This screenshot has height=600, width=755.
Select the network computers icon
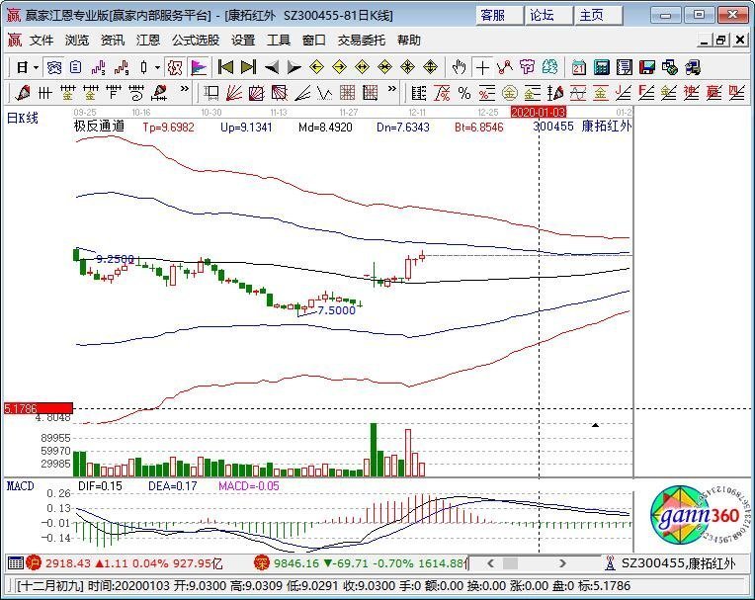point(670,67)
